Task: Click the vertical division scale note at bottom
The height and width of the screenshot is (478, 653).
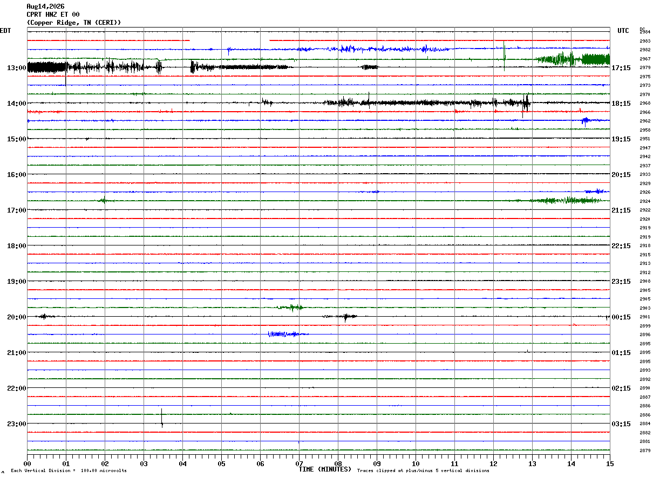Action: coord(69,470)
